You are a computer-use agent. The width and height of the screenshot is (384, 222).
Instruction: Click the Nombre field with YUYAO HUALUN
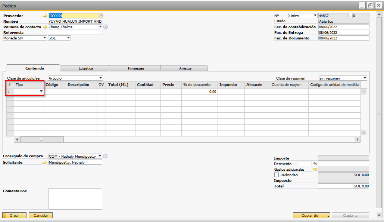click(x=75, y=21)
